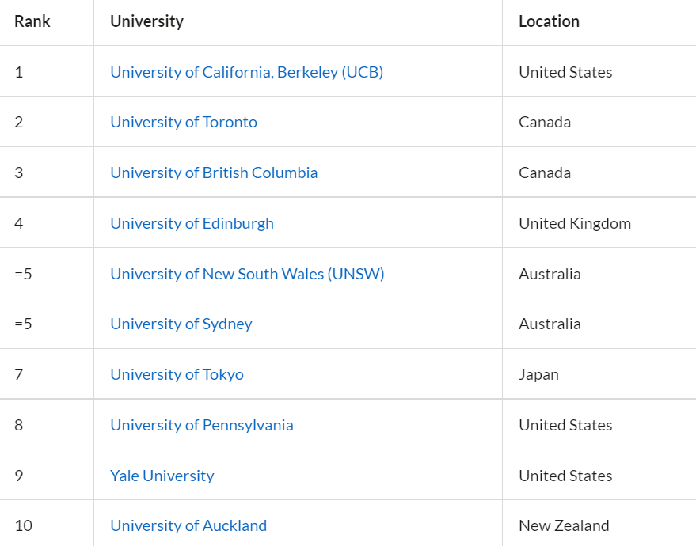
Task: Open the University of Edinburgh link
Action: coord(192,223)
